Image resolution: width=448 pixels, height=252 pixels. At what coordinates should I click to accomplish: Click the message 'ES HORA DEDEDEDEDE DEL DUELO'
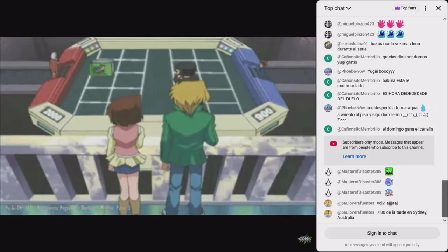tap(382, 96)
